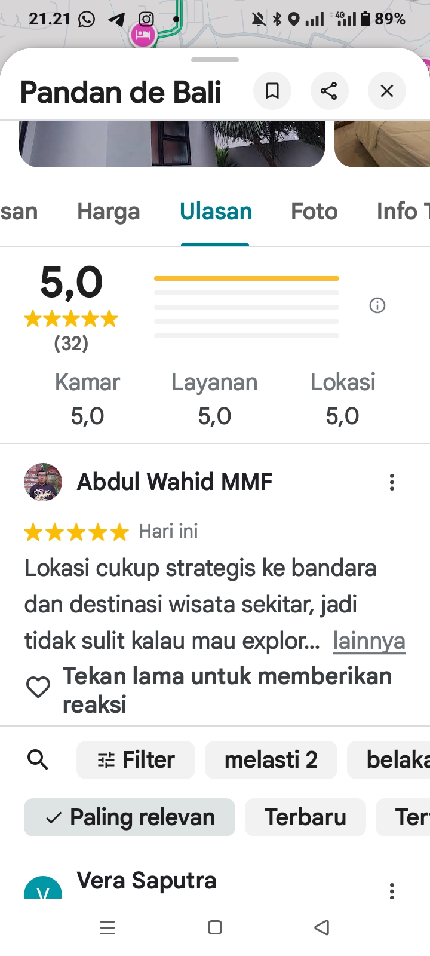Image resolution: width=430 pixels, height=956 pixels.
Task: Tap the heart reaction icon
Action: pyautogui.click(x=38, y=687)
